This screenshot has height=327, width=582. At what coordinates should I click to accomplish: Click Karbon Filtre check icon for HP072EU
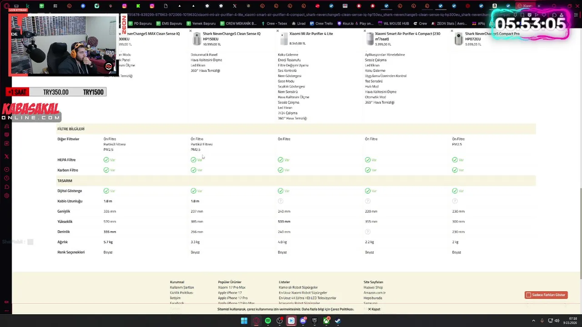(455, 170)
